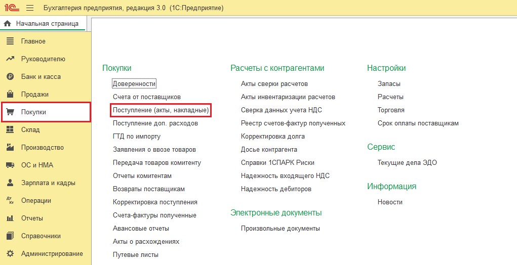
Task: Click the Отчеты bar chart icon
Action: pos(10,218)
